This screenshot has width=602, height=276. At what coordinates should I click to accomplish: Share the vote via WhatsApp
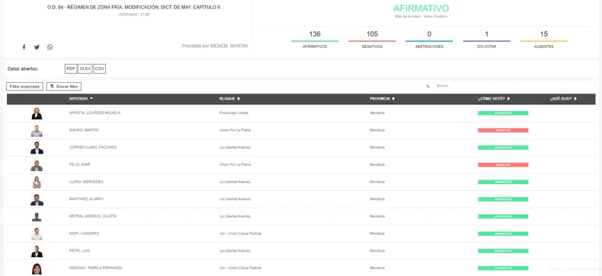pyautogui.click(x=50, y=47)
